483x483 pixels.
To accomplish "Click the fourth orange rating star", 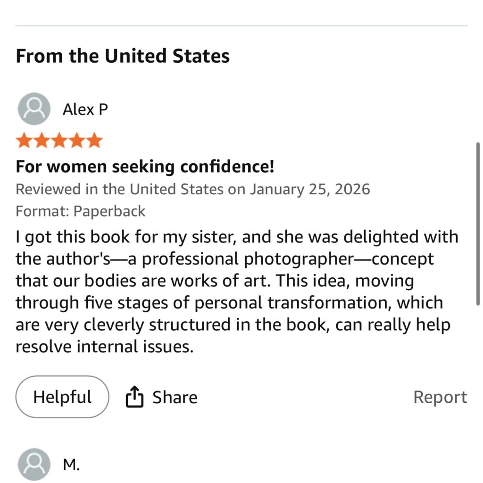I will [x=76, y=140].
